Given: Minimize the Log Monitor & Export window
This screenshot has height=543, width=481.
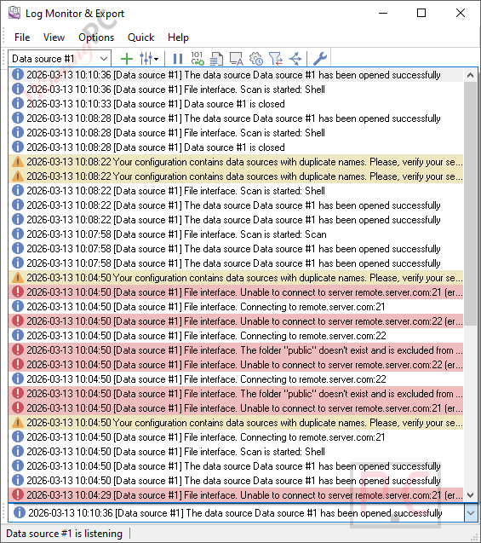Looking at the screenshot, I should [383, 13].
